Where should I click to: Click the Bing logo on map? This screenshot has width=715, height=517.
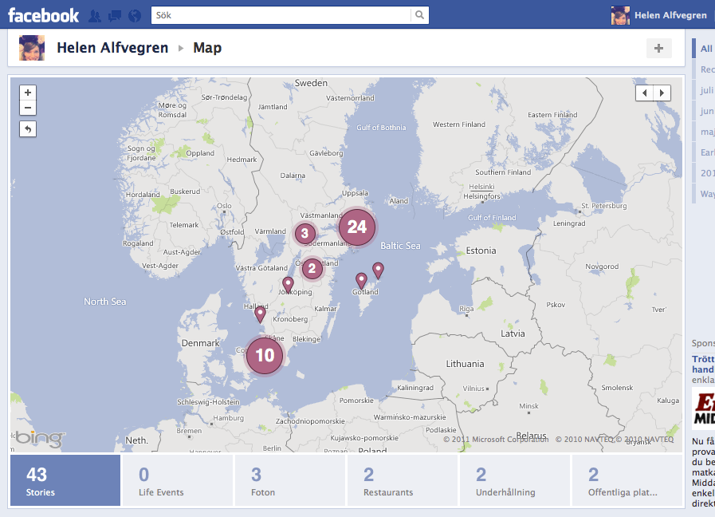point(40,439)
